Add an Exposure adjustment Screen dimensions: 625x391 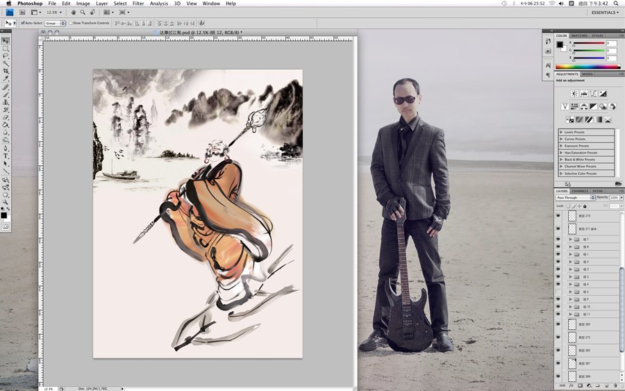pyautogui.click(x=603, y=93)
